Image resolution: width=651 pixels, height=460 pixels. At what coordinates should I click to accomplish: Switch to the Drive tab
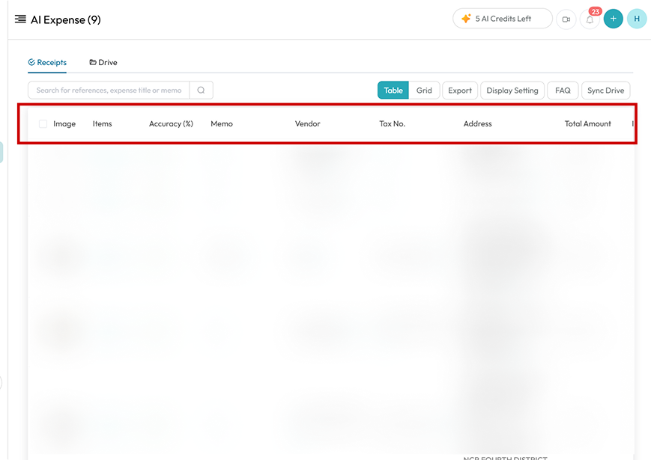(103, 63)
